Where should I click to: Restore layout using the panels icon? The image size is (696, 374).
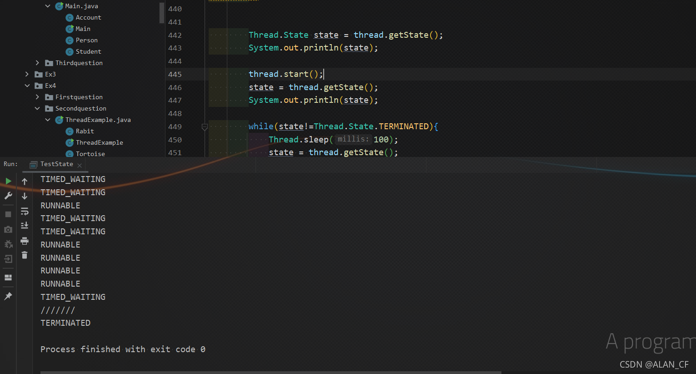coord(8,278)
